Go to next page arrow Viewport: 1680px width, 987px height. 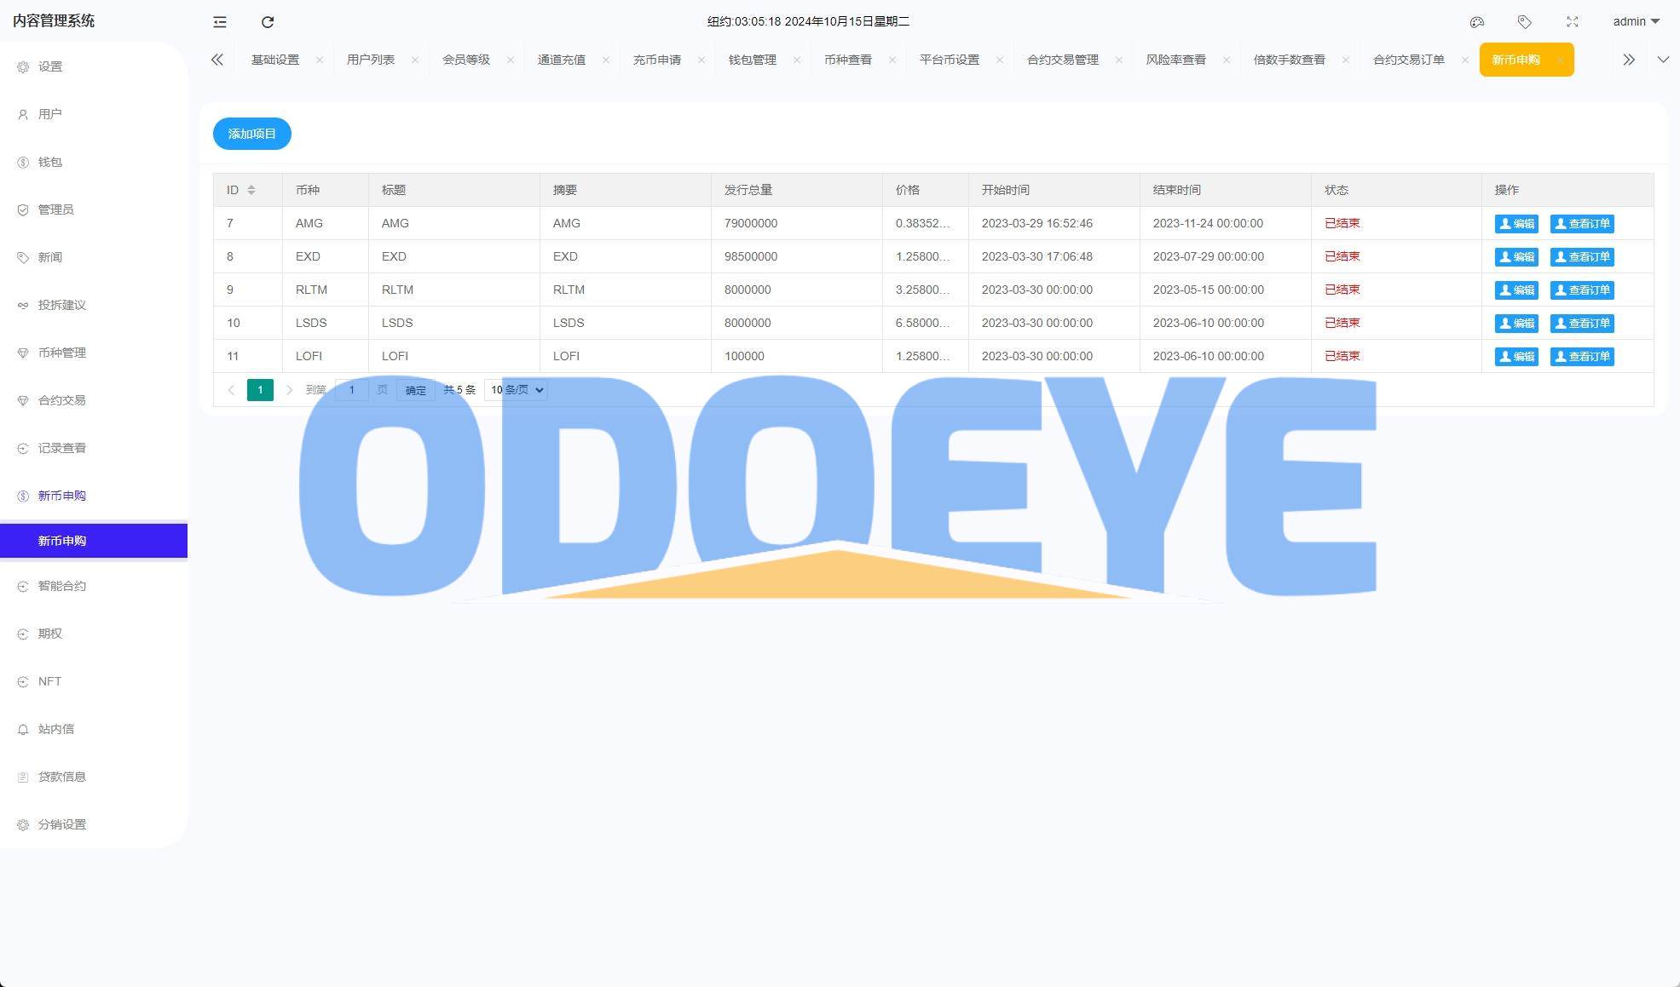pyautogui.click(x=290, y=390)
